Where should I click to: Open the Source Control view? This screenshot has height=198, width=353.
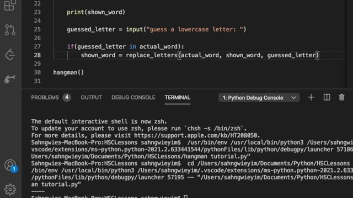(x=10, y=30)
